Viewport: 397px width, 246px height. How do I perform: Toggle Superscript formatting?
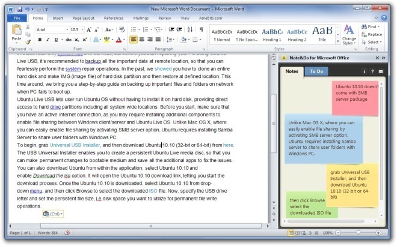click(85, 40)
